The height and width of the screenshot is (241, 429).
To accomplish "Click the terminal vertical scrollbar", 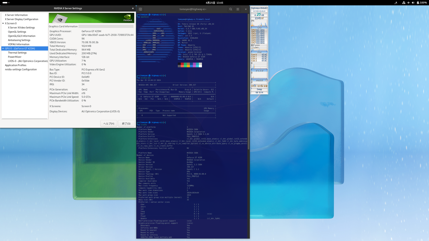I will pyautogui.click(x=249, y=82).
